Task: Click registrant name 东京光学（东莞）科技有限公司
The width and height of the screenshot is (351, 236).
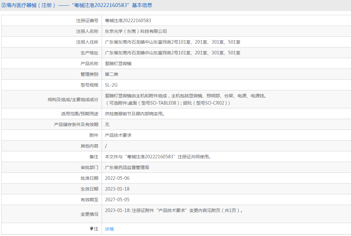Action: (136, 31)
